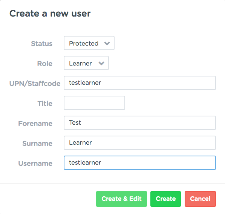Open the Role dropdown showing Learner
The image size is (225, 214).
(86, 63)
